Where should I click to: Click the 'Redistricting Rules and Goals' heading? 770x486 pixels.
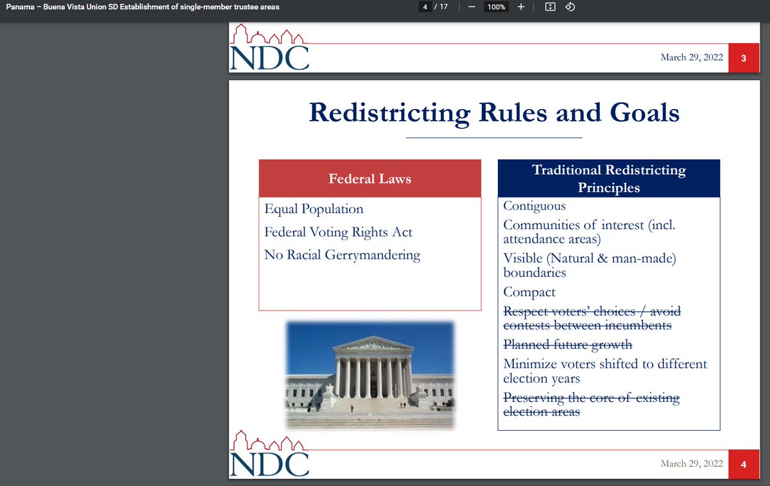pos(494,112)
